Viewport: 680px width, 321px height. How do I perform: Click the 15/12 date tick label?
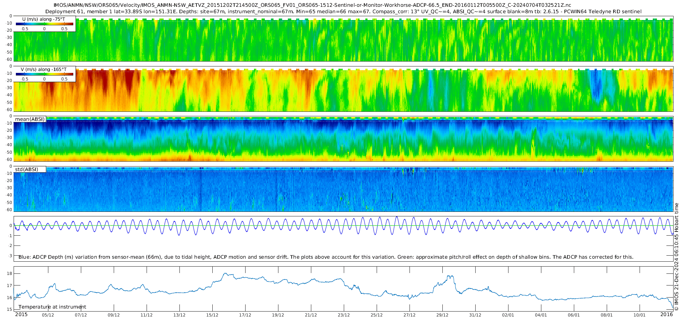(x=212, y=315)
